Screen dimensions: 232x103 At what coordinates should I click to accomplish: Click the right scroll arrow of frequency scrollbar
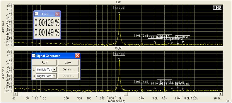point(221,94)
